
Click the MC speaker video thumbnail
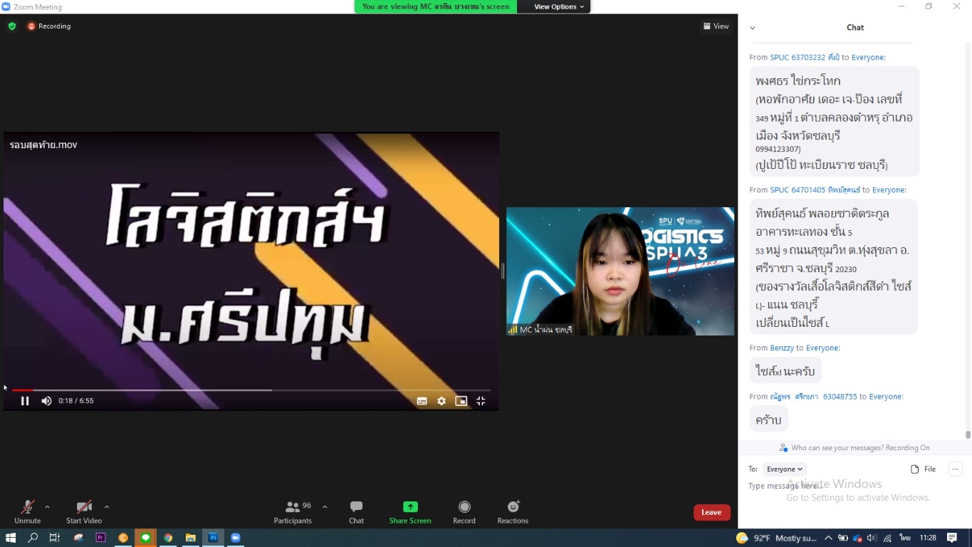620,271
